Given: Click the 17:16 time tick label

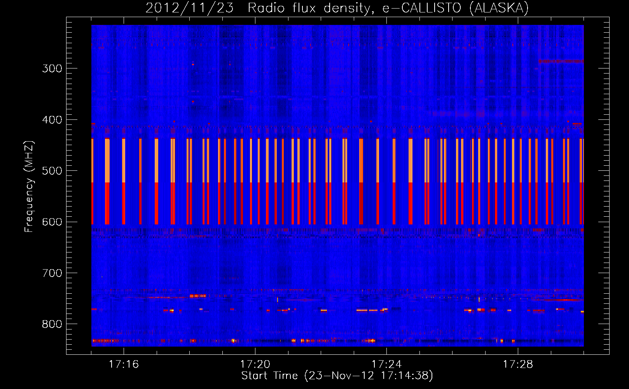Looking at the screenshot, I should pyautogui.click(x=124, y=364).
